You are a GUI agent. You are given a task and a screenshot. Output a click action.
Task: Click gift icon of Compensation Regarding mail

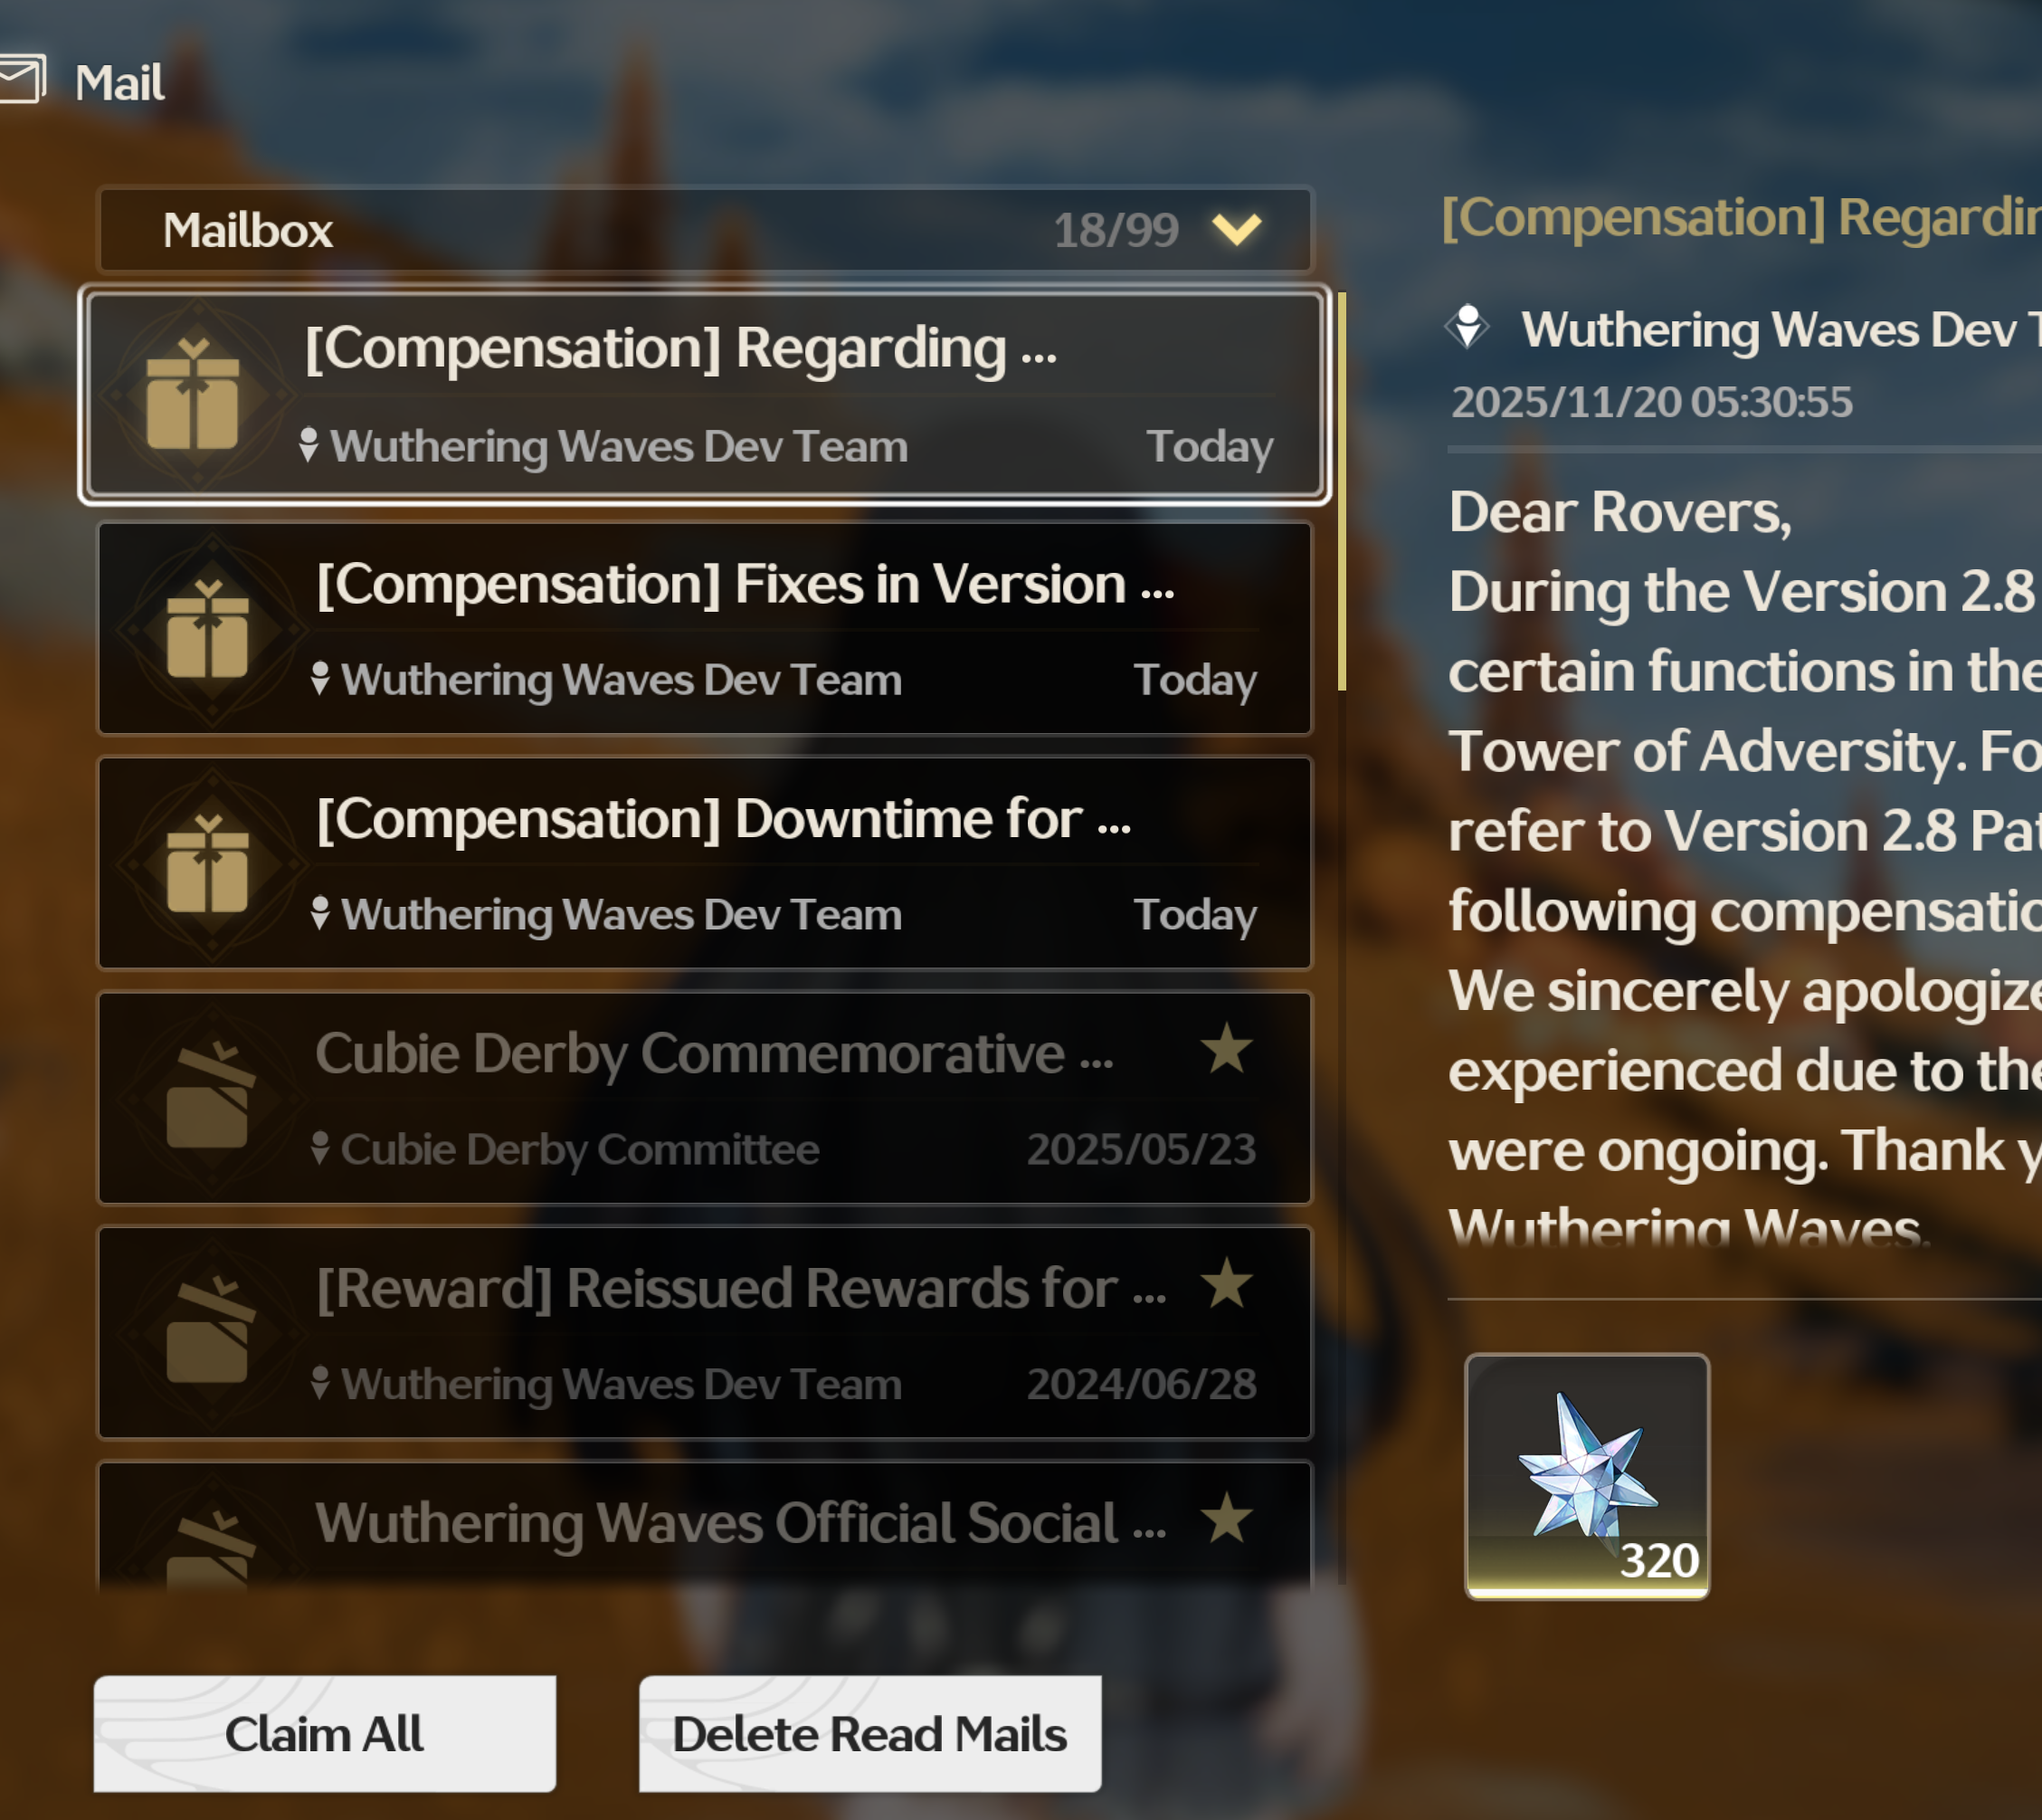pos(192,396)
